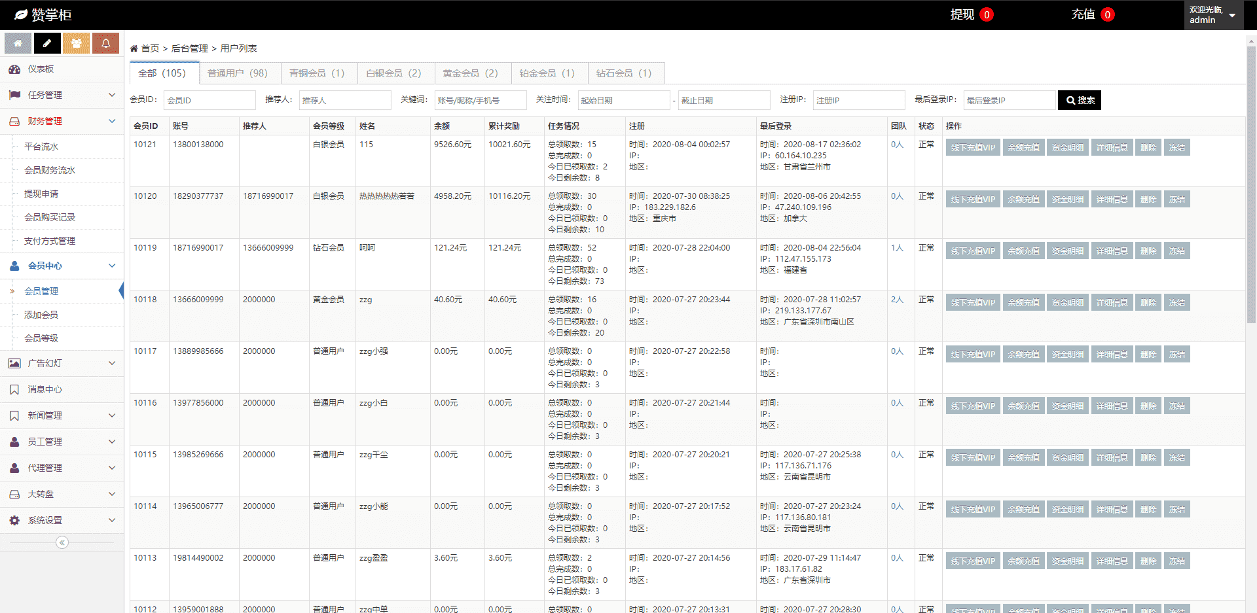1257x613 pixels.
Task: Expand the 大转盘 sidebar menu
Action: coord(62,494)
